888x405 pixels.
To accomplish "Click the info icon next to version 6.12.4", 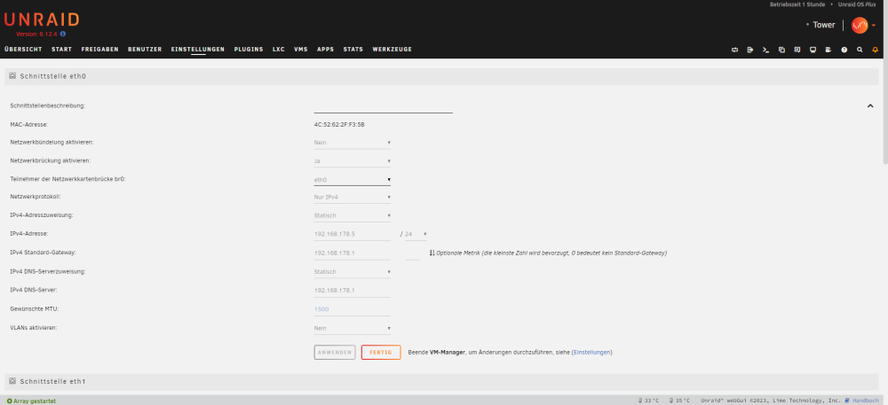I will tap(62, 34).
